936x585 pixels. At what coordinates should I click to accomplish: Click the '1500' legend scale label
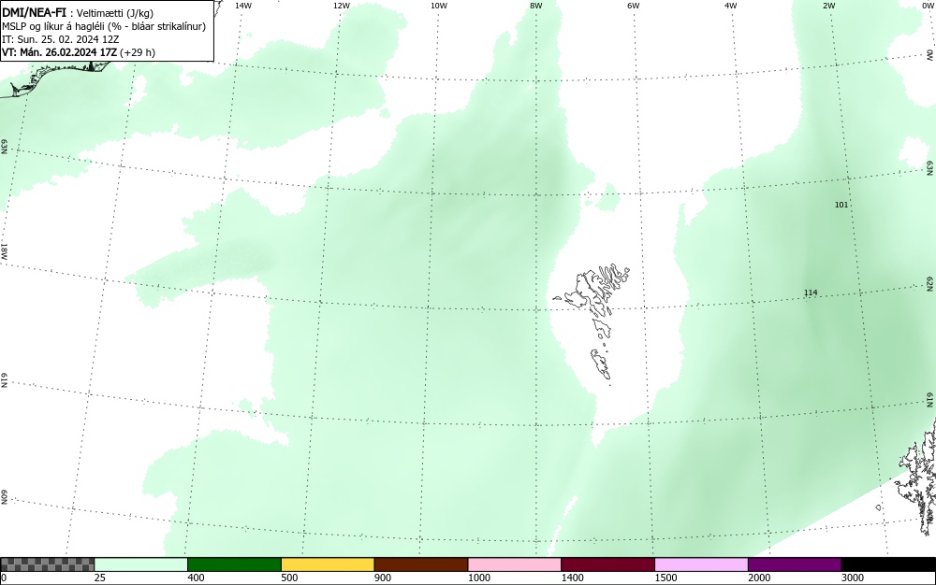tap(665, 578)
